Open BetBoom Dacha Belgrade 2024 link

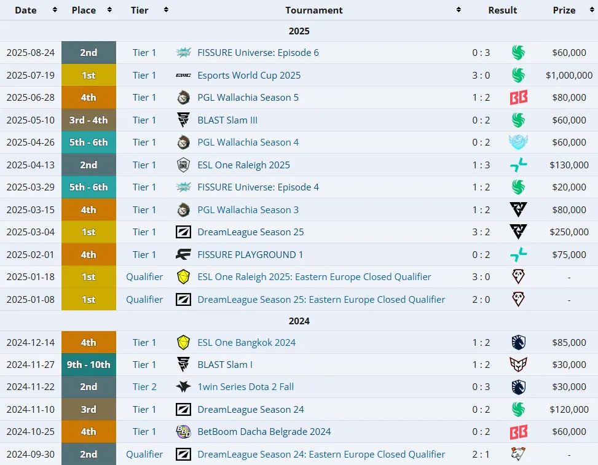point(264,432)
